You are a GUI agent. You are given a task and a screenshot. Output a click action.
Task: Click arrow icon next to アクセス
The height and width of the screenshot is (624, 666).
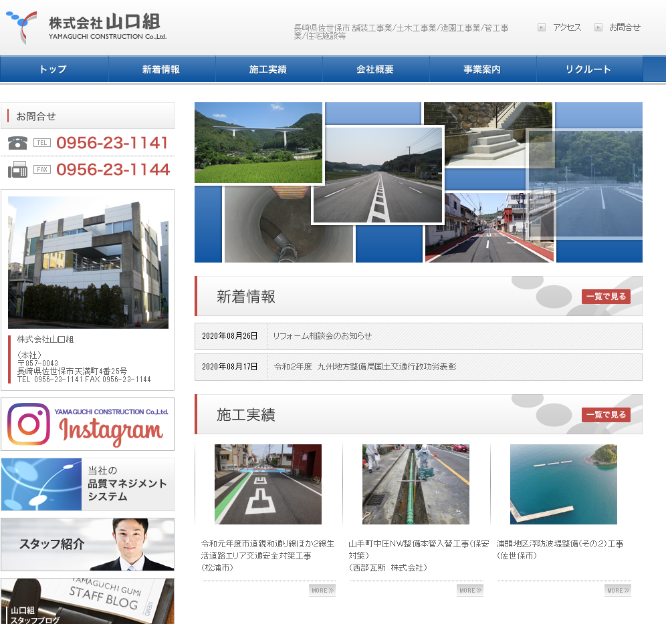point(542,27)
